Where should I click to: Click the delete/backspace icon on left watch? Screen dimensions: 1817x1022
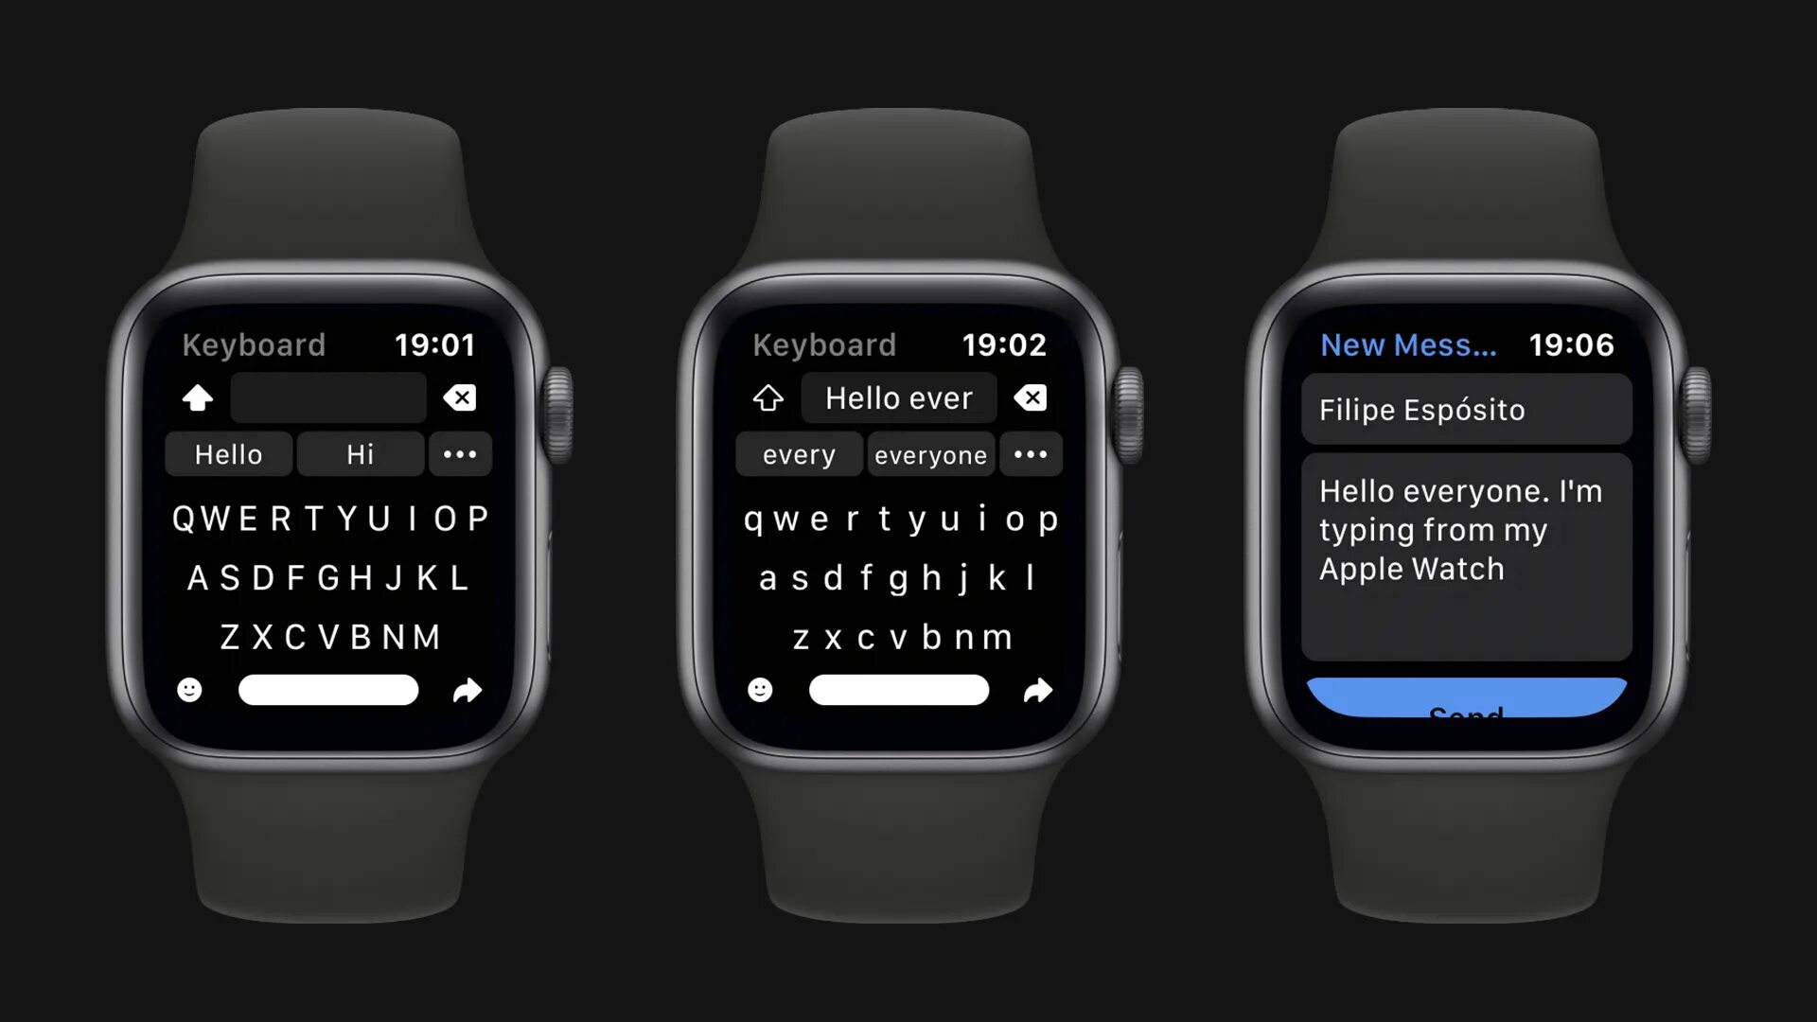[461, 396]
